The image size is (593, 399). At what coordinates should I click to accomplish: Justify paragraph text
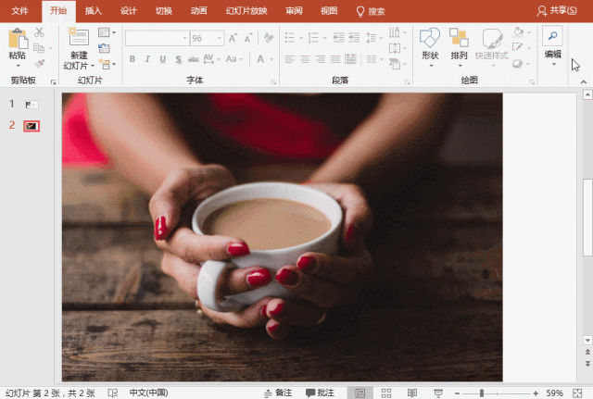(x=335, y=59)
